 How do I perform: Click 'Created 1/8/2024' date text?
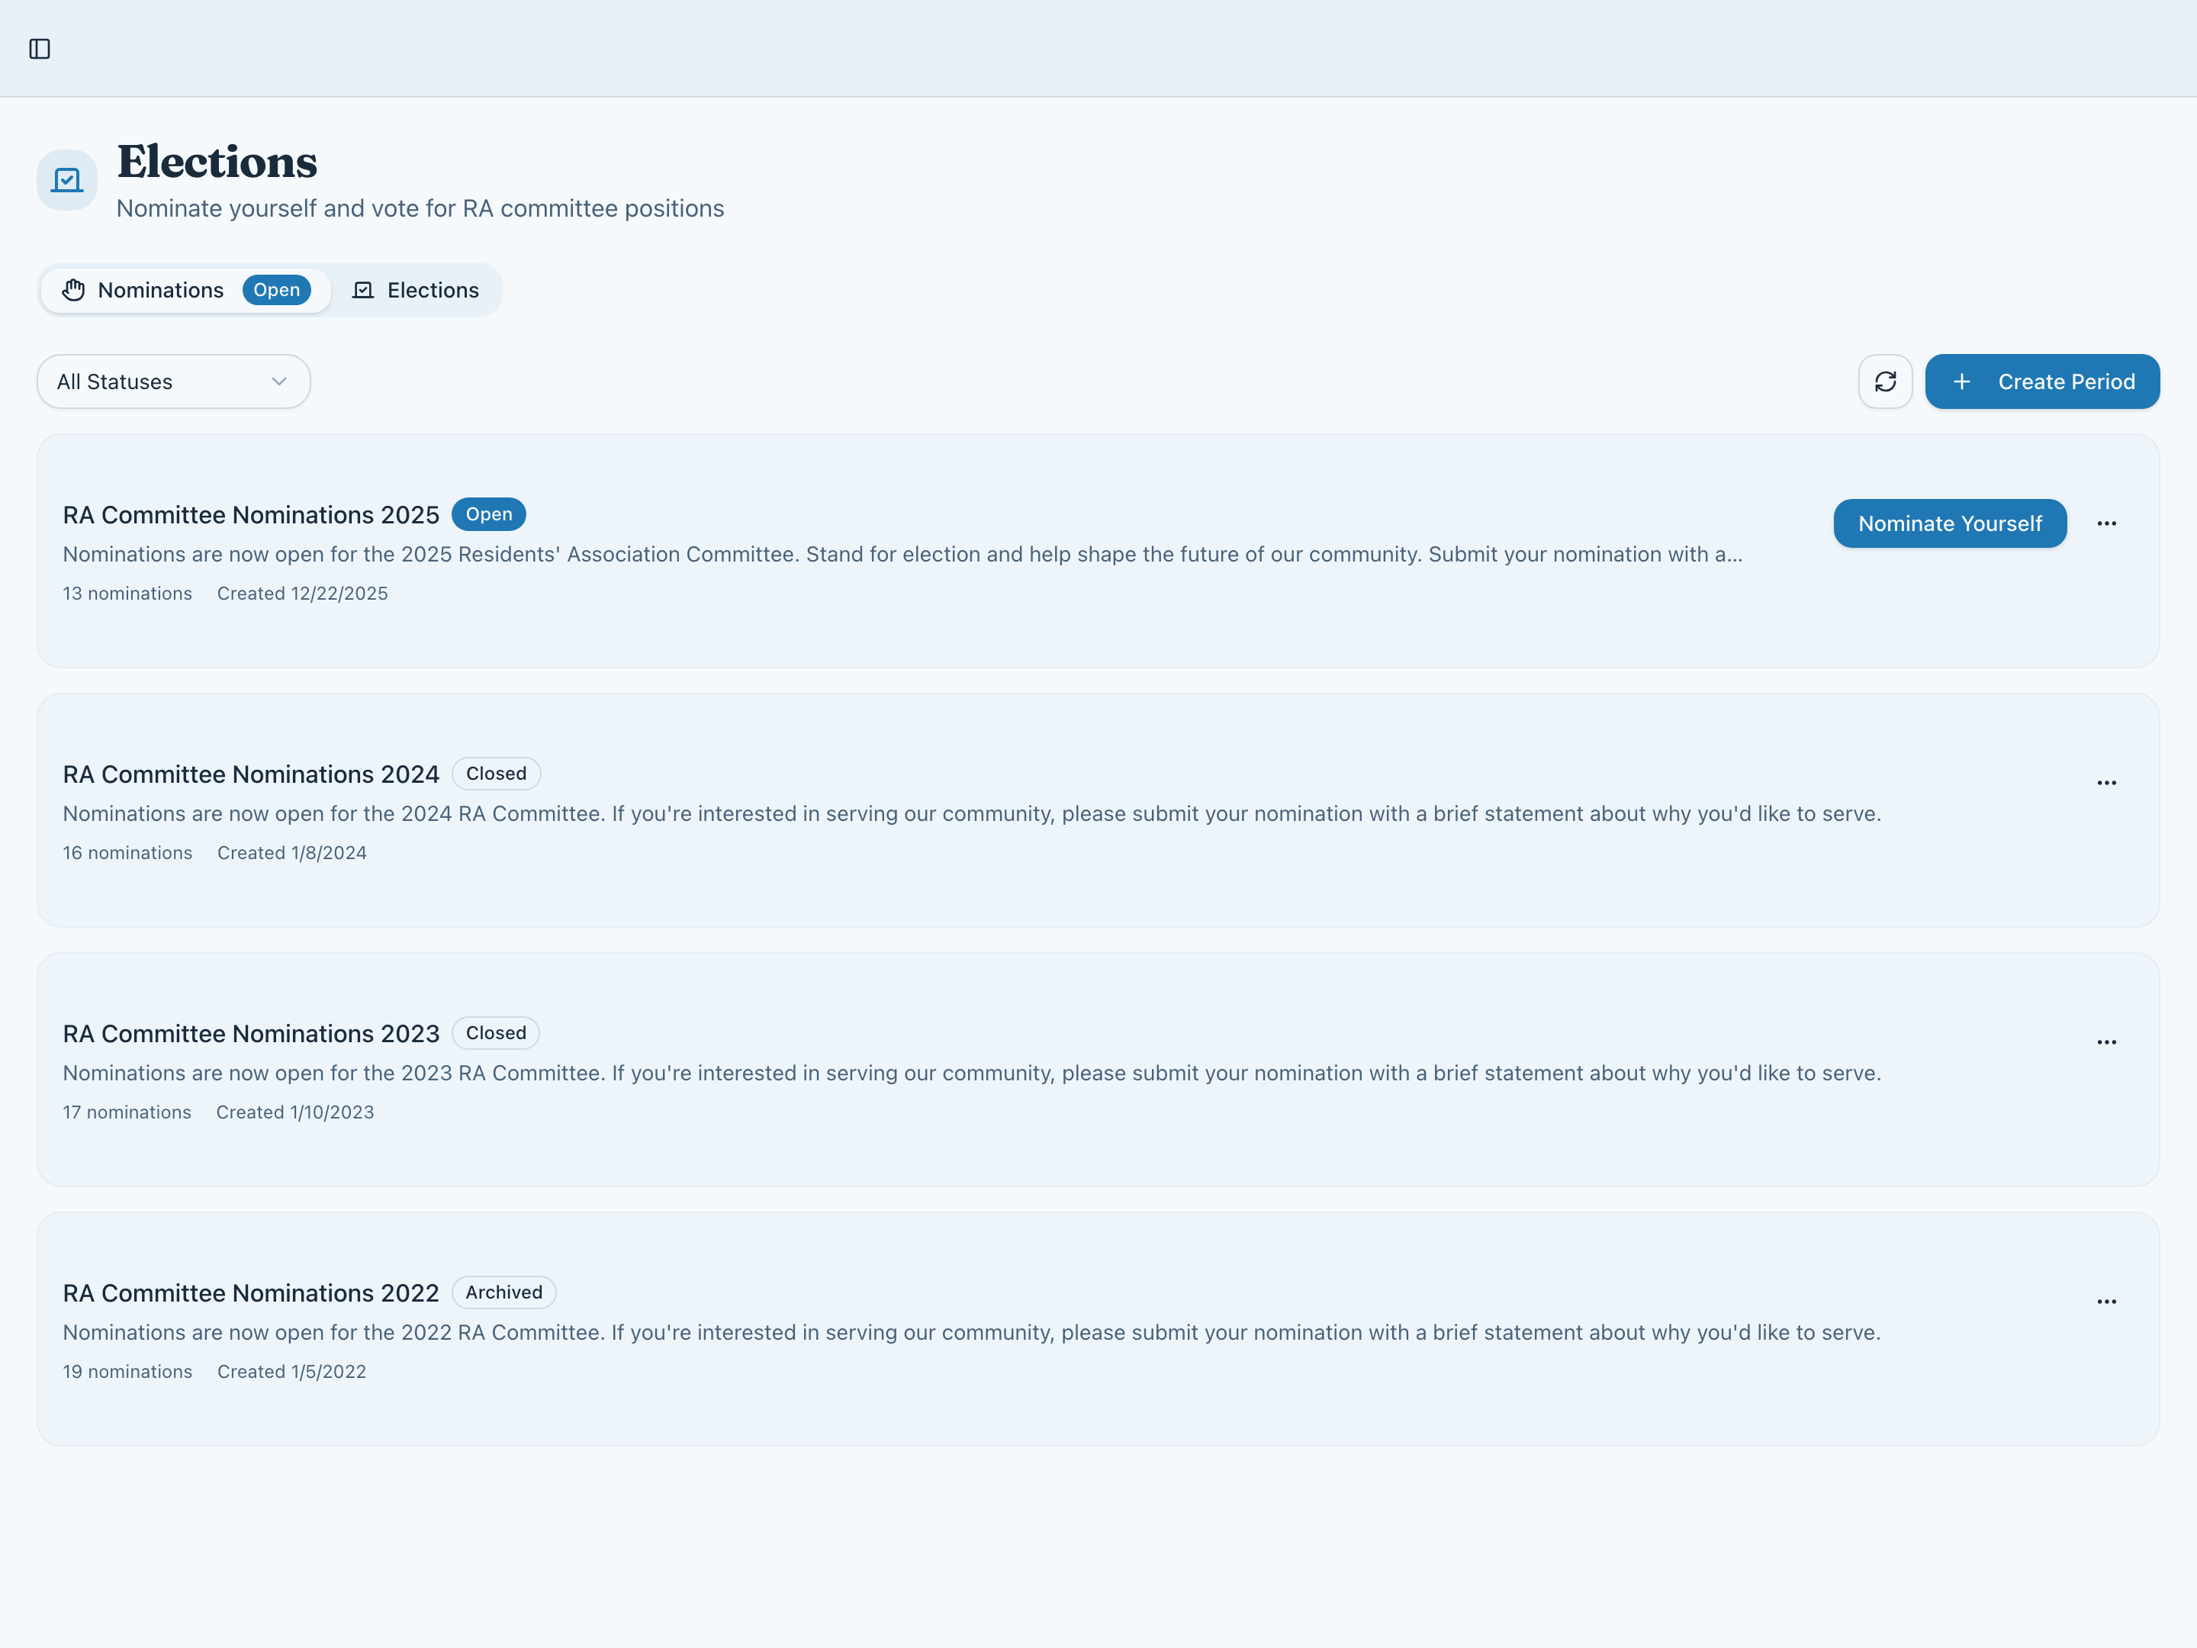pos(292,852)
